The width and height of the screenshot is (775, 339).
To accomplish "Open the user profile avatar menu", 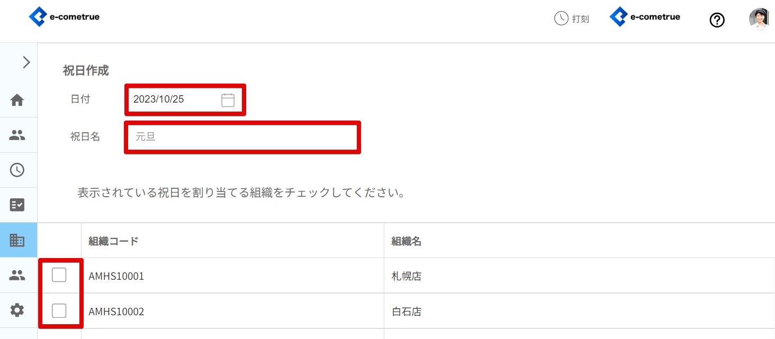I will tap(759, 19).
